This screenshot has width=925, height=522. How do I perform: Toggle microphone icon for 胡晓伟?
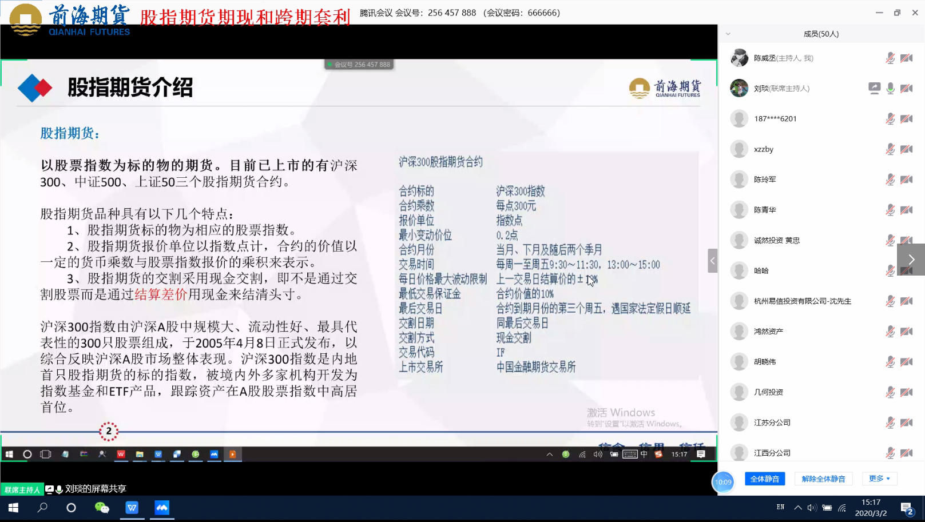[x=890, y=362]
